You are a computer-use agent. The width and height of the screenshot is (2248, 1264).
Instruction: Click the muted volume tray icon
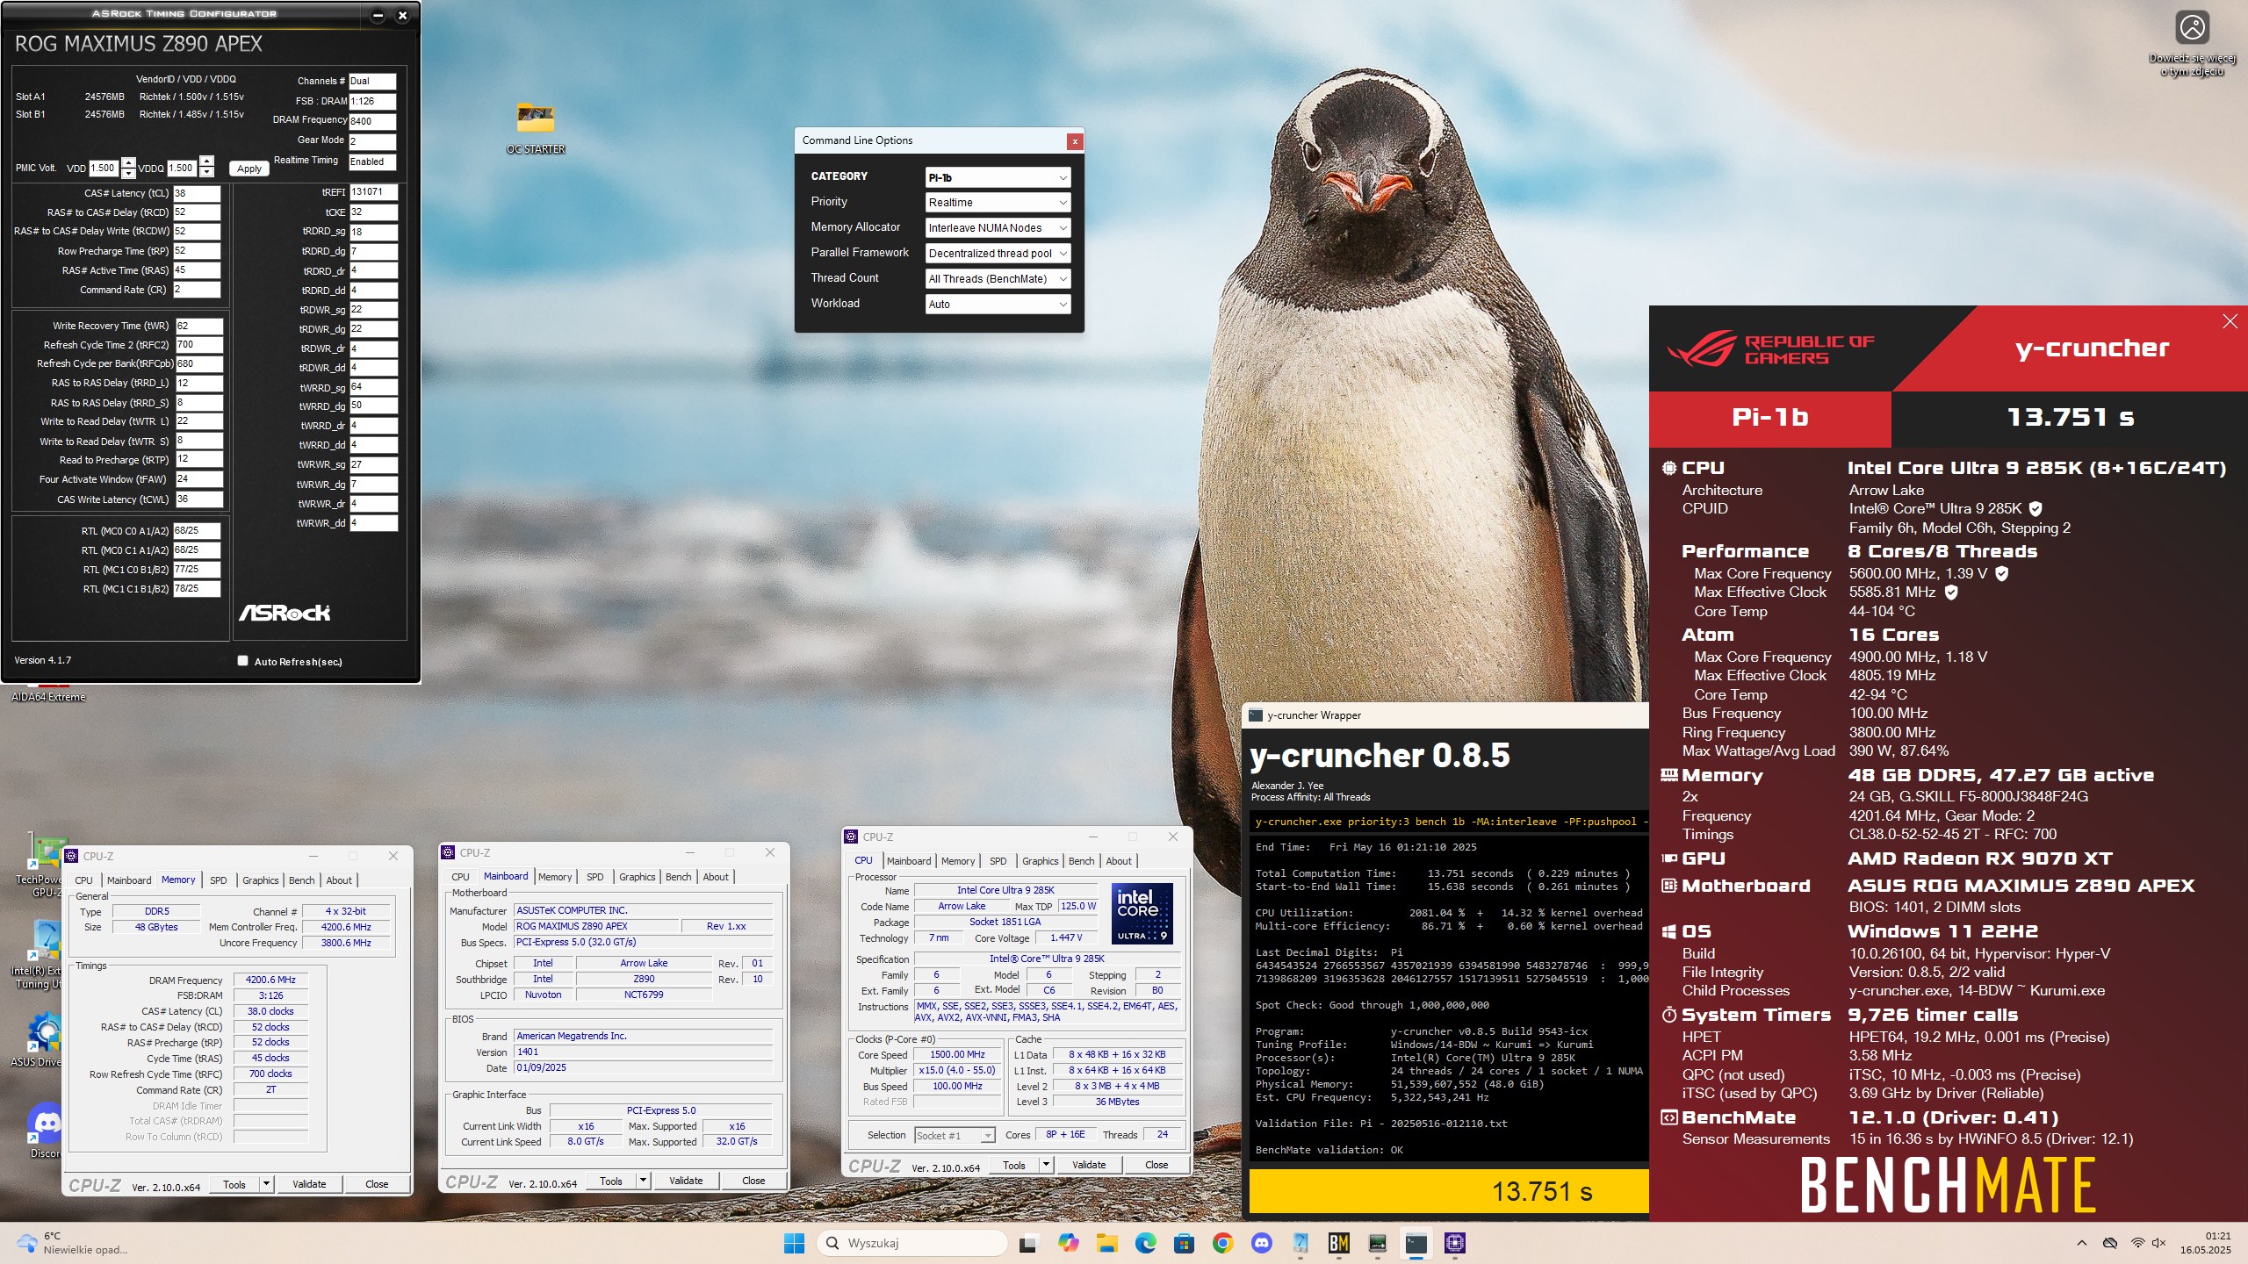pos(2159,1243)
